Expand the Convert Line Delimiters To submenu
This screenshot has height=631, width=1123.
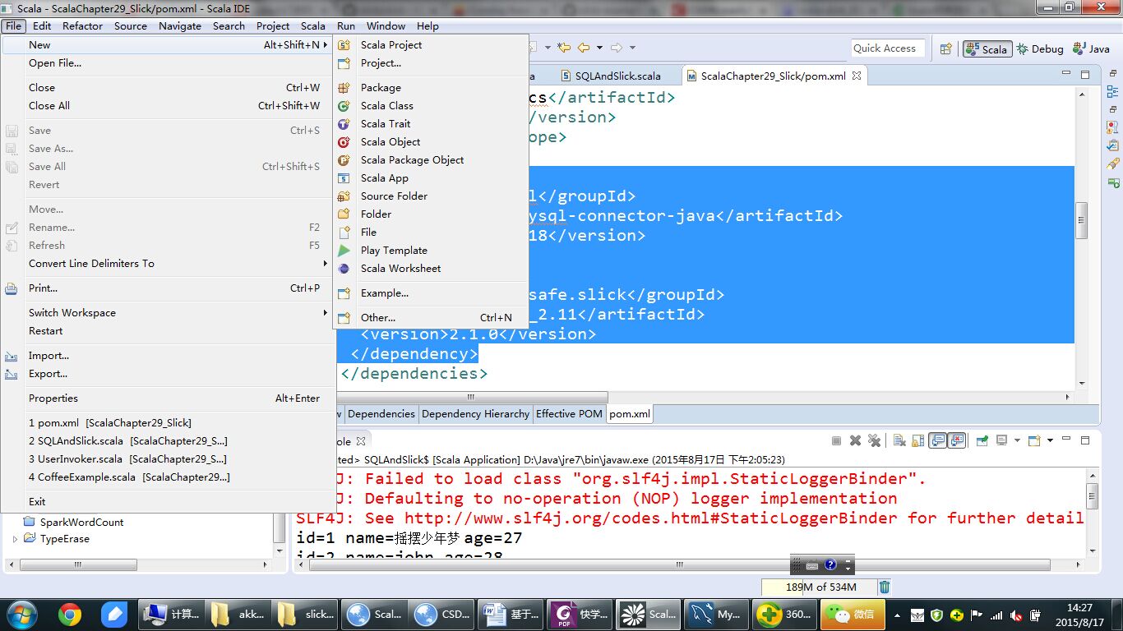(167, 264)
